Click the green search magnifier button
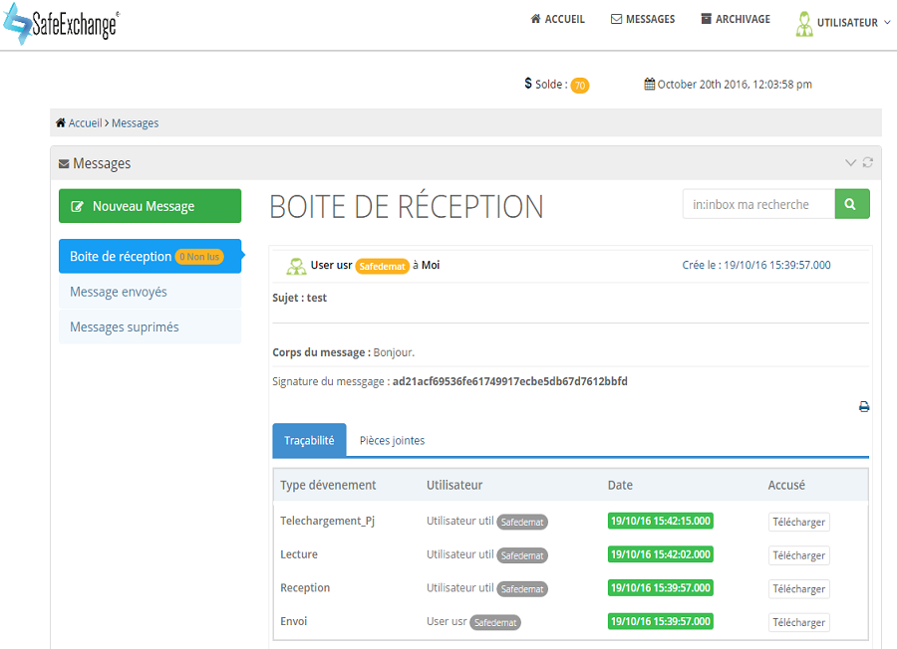The height and width of the screenshot is (649, 897). (851, 204)
